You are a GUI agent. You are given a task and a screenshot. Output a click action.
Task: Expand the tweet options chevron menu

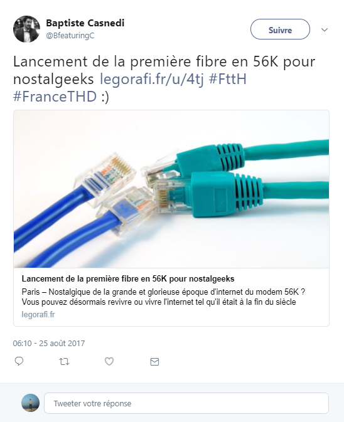point(325,29)
